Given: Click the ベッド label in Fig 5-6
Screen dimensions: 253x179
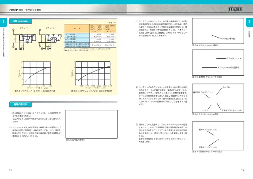Looking at the screenshot, I should coord(205,110).
